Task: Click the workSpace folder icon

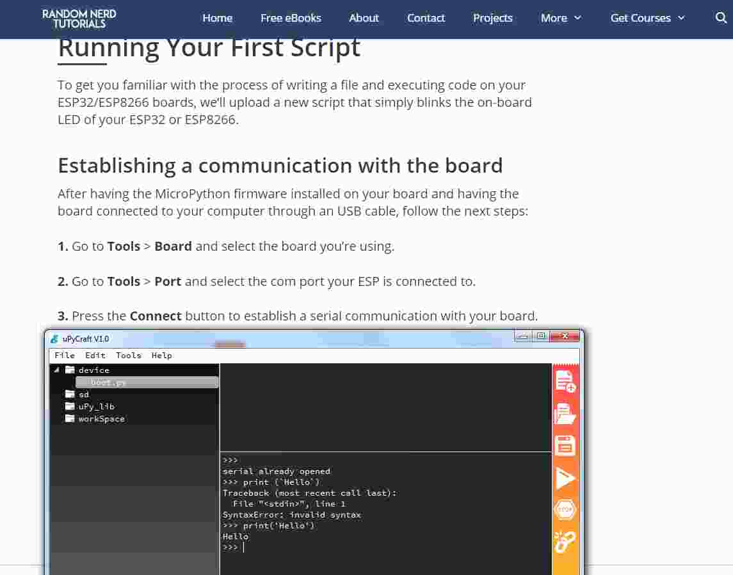Action: (x=70, y=418)
